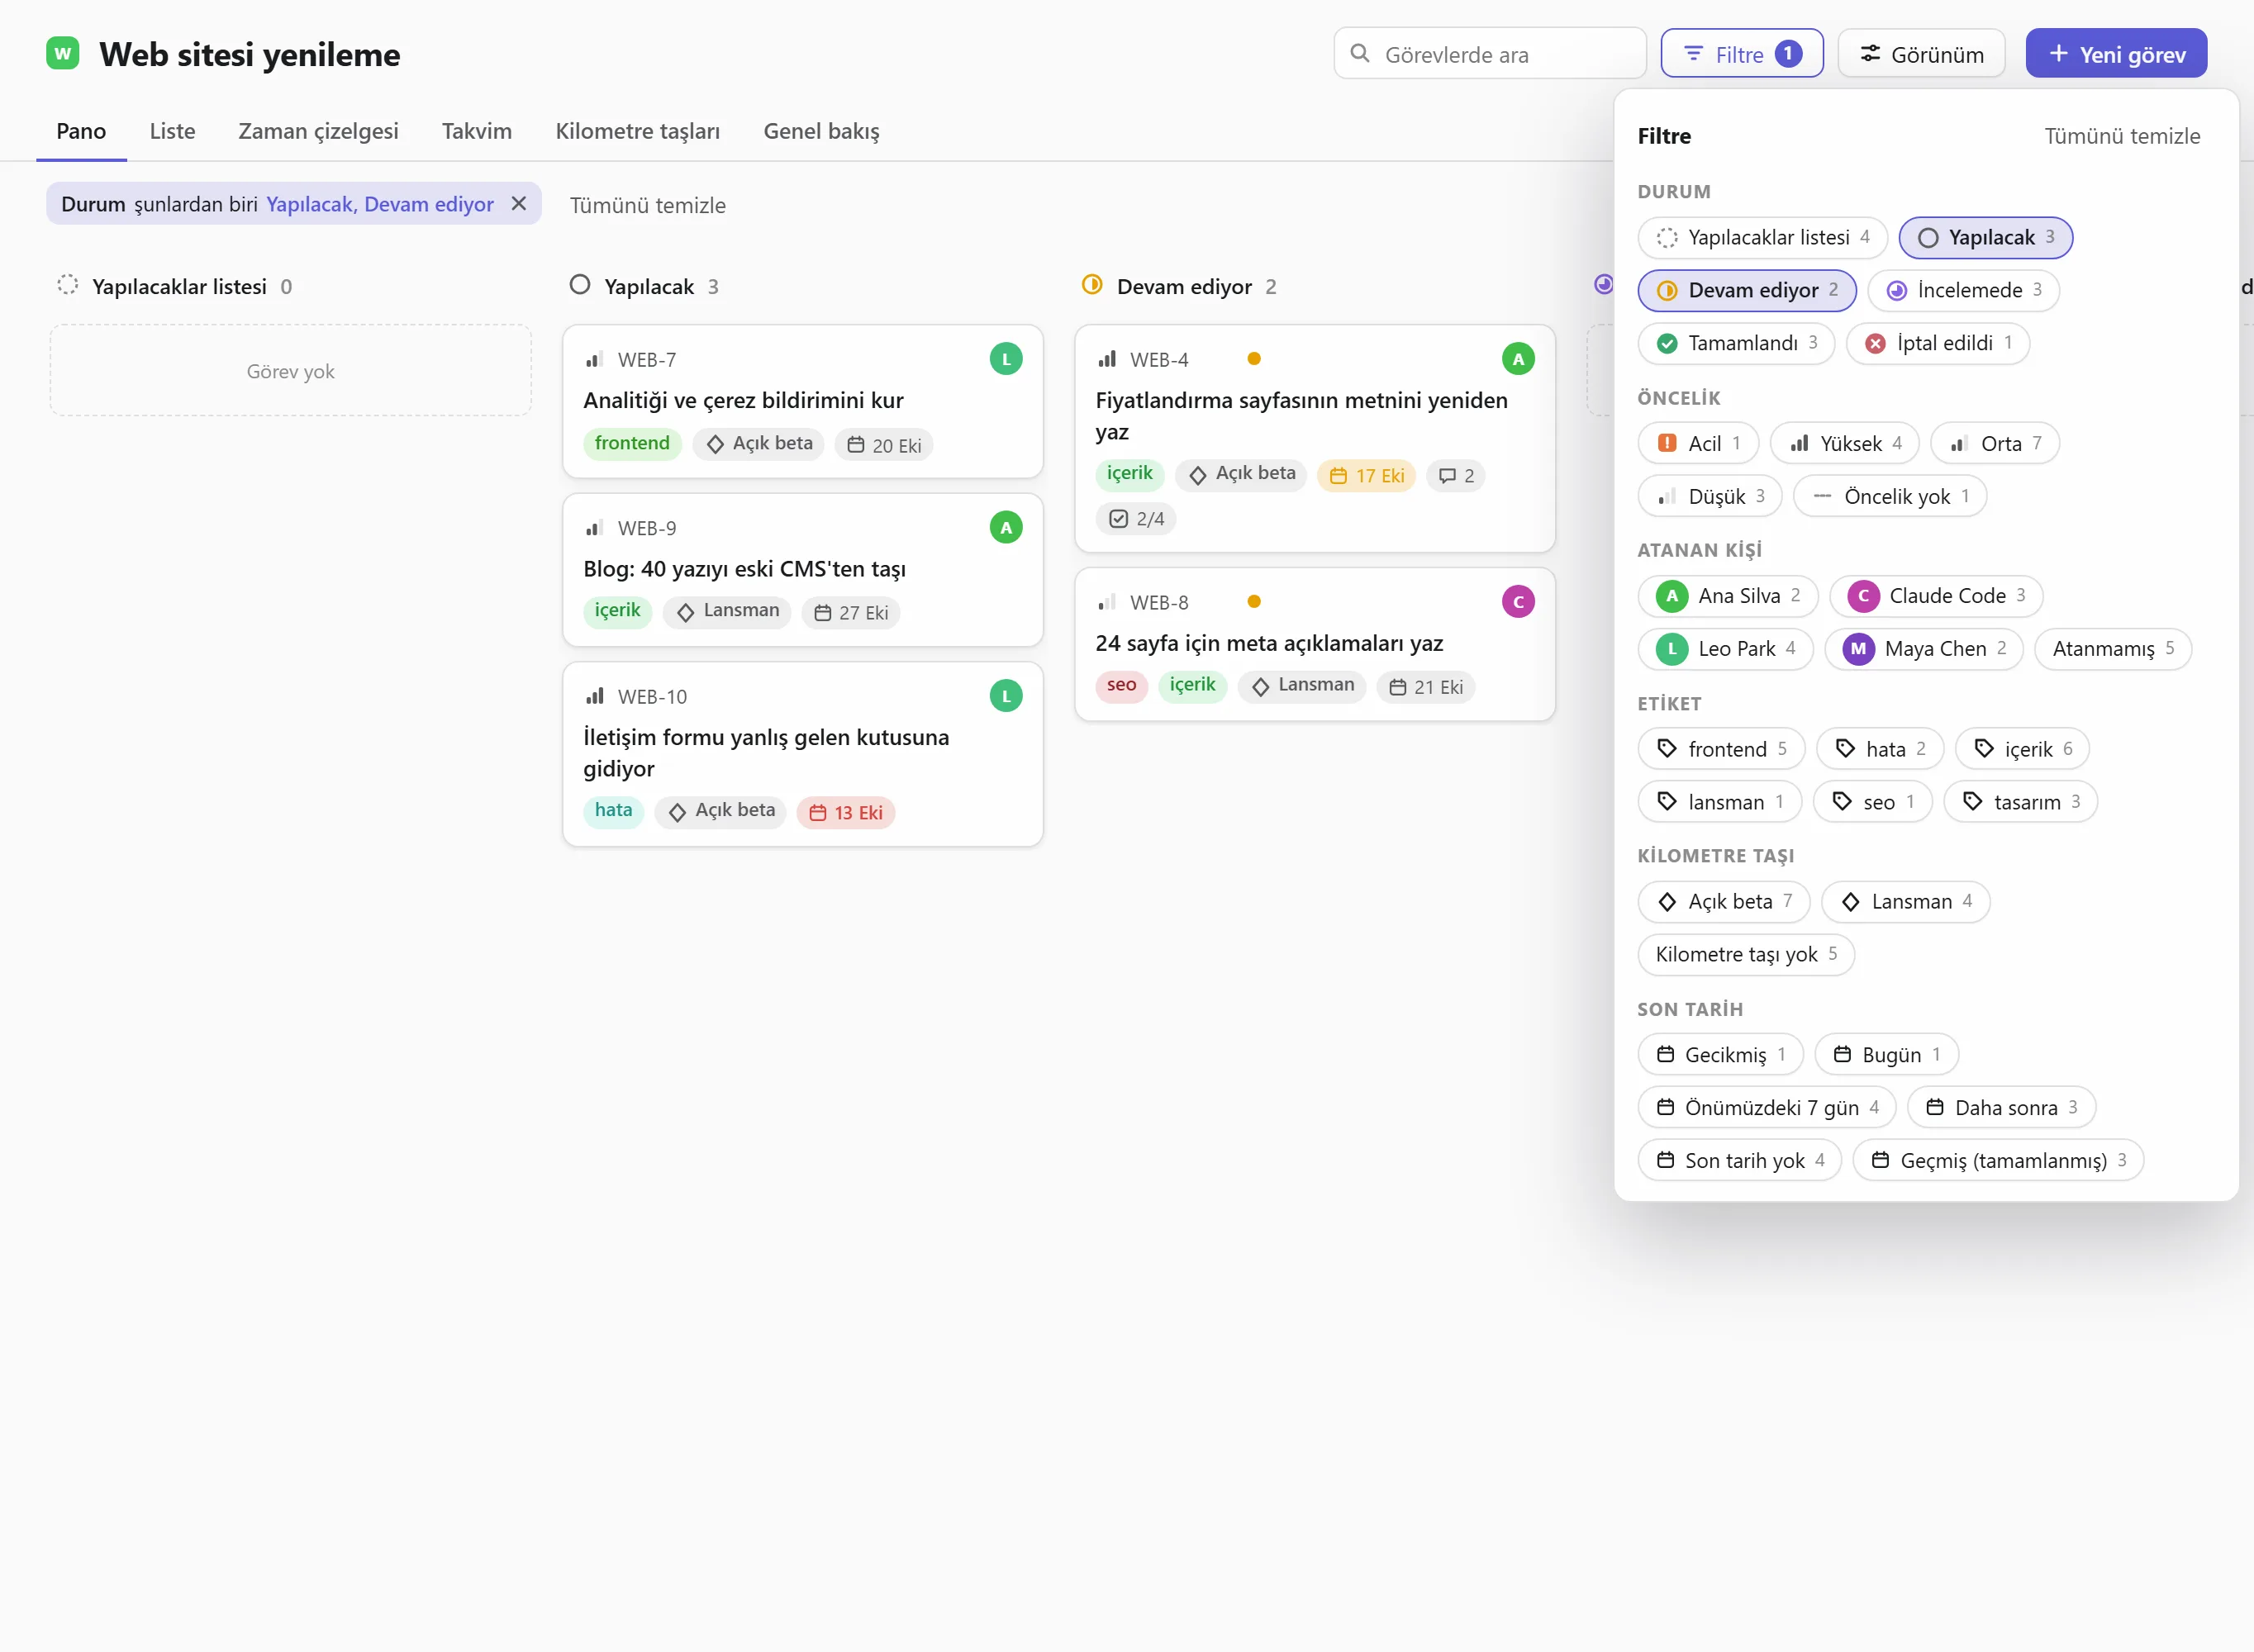
Task: Click the Lansman milestone on WEB-8
Action: tap(1302, 686)
